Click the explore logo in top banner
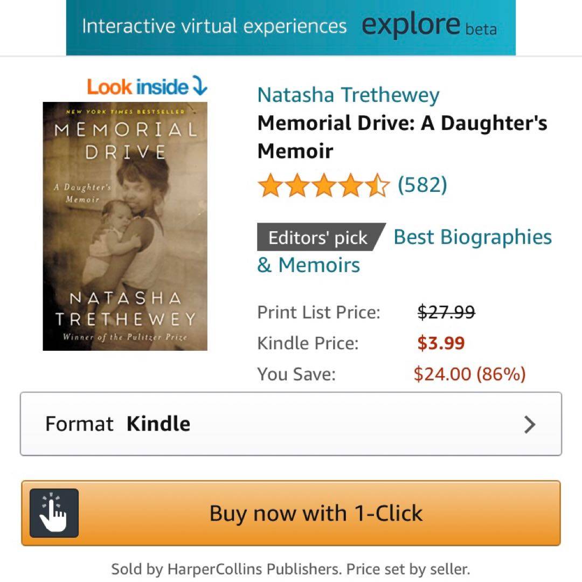Image resolution: width=582 pixels, height=582 pixels. click(x=411, y=25)
